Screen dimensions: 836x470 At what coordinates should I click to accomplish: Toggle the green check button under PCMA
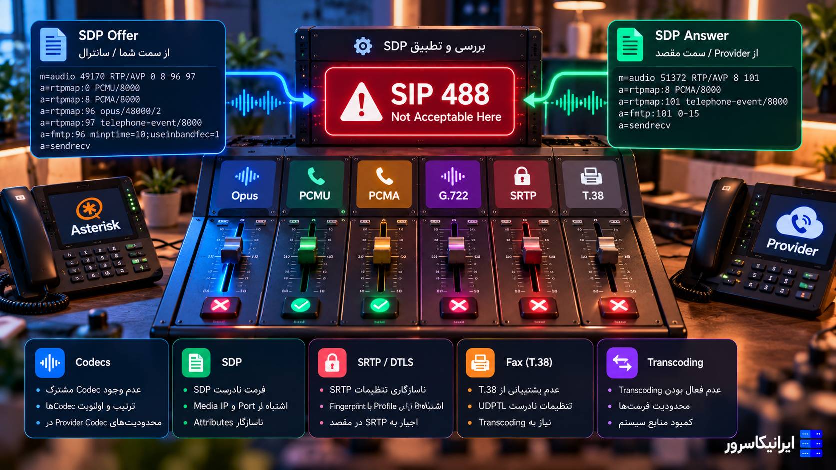[380, 305]
